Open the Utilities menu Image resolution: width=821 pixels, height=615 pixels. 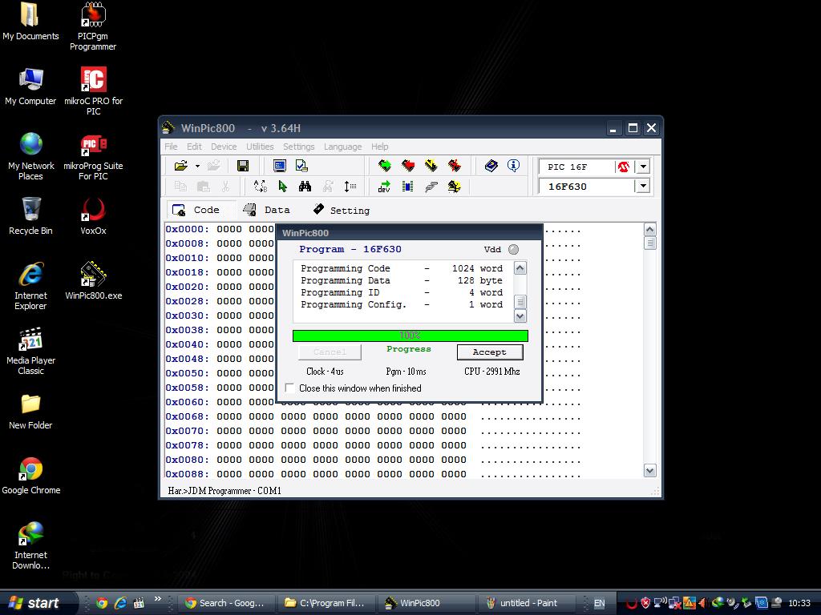260,147
